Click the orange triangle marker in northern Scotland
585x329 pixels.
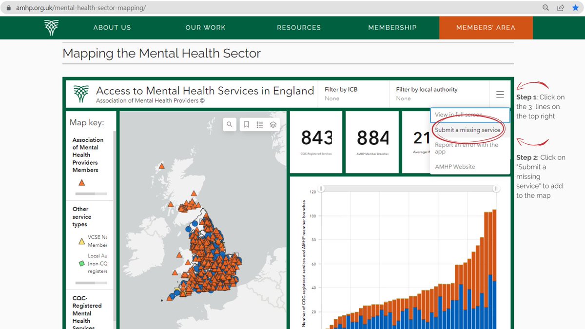tap(162, 167)
